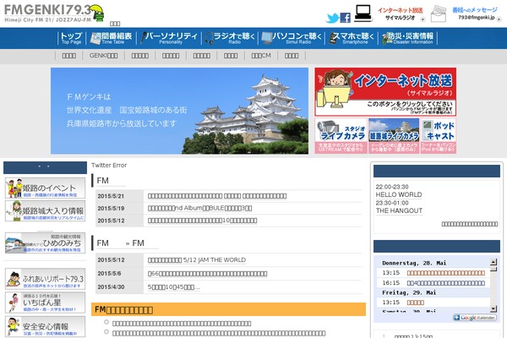This screenshot has height=338, width=507.
Task: Open 姫路のイベント sidebar banner
Action: point(46,188)
